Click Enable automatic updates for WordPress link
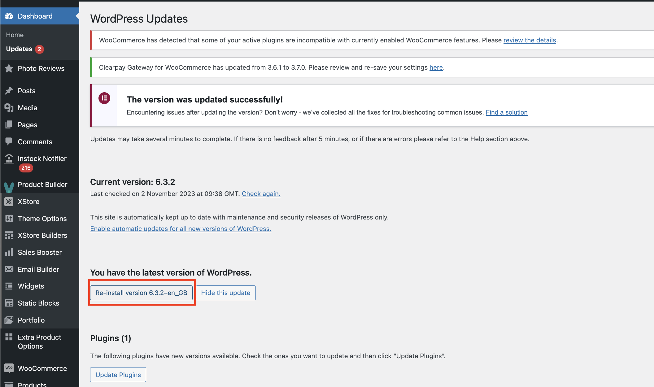 (181, 228)
